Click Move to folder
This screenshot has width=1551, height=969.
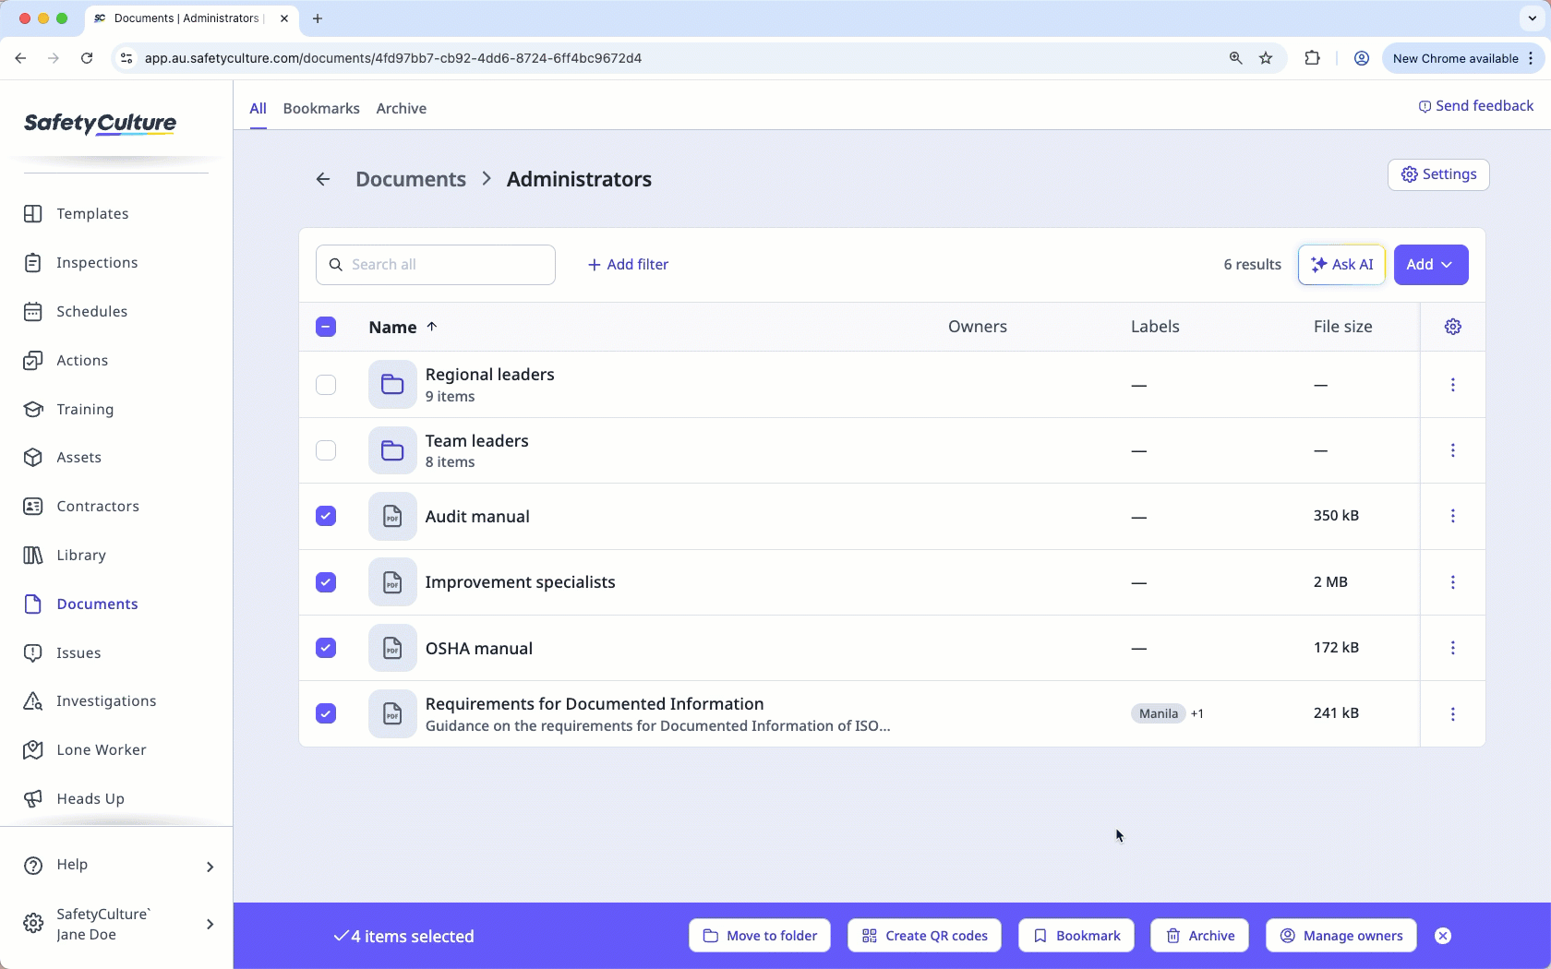(759, 936)
